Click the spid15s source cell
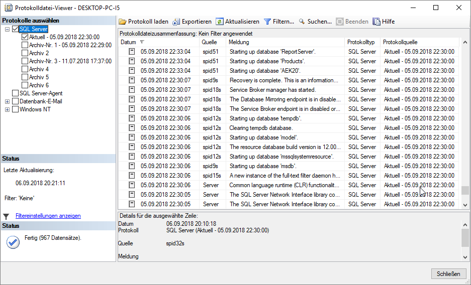Image resolution: width=471 pixels, height=285 pixels. (x=212, y=176)
